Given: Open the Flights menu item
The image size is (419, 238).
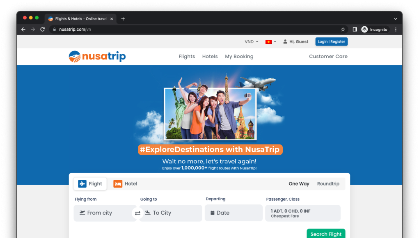Looking at the screenshot, I should click(187, 56).
